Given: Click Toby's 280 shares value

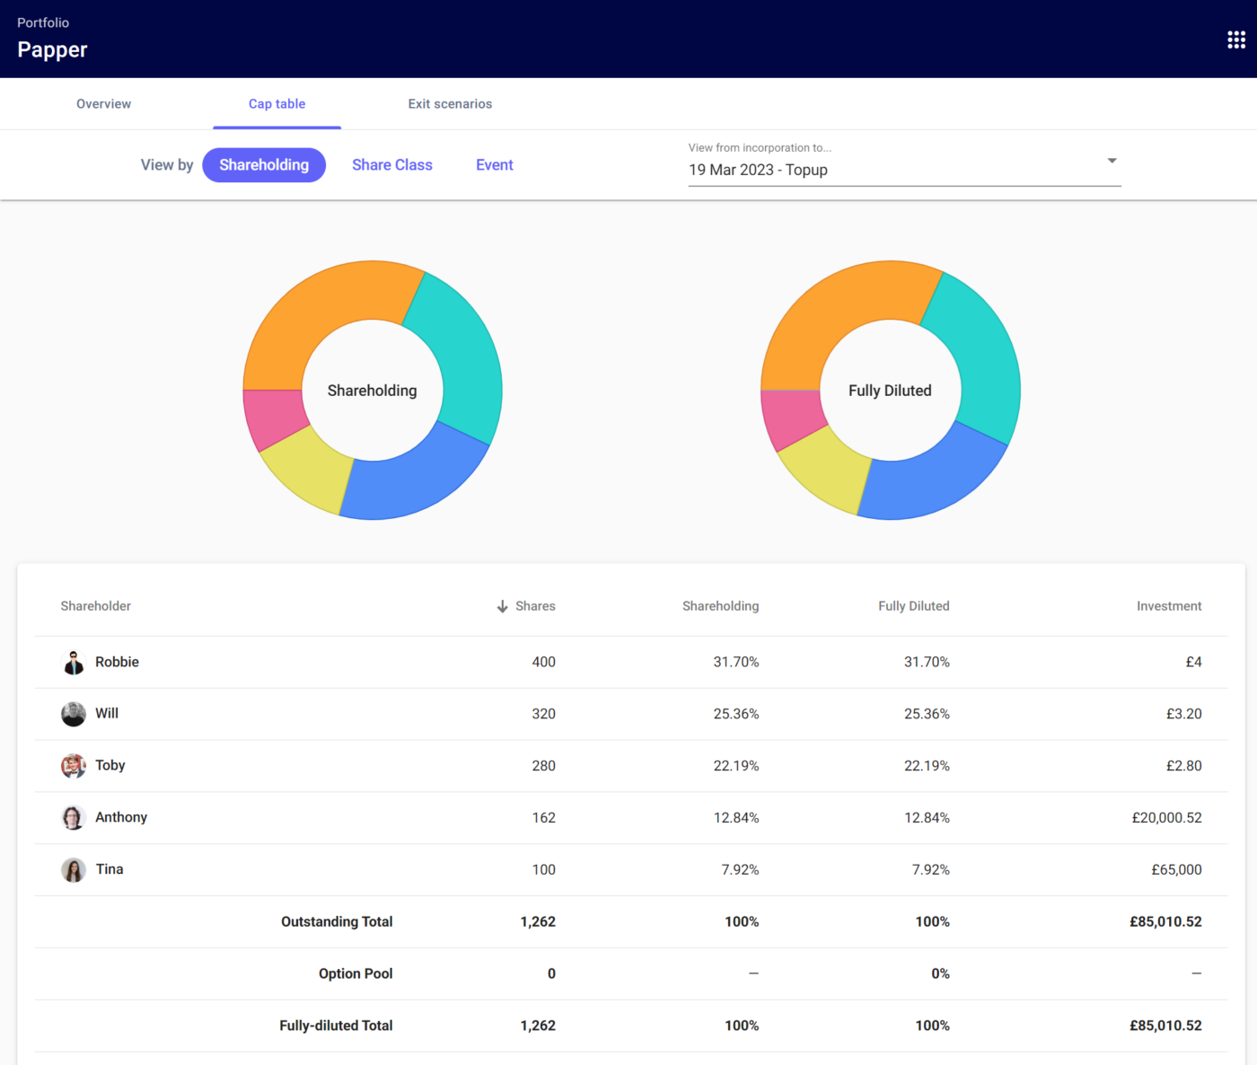Looking at the screenshot, I should tap(543, 766).
